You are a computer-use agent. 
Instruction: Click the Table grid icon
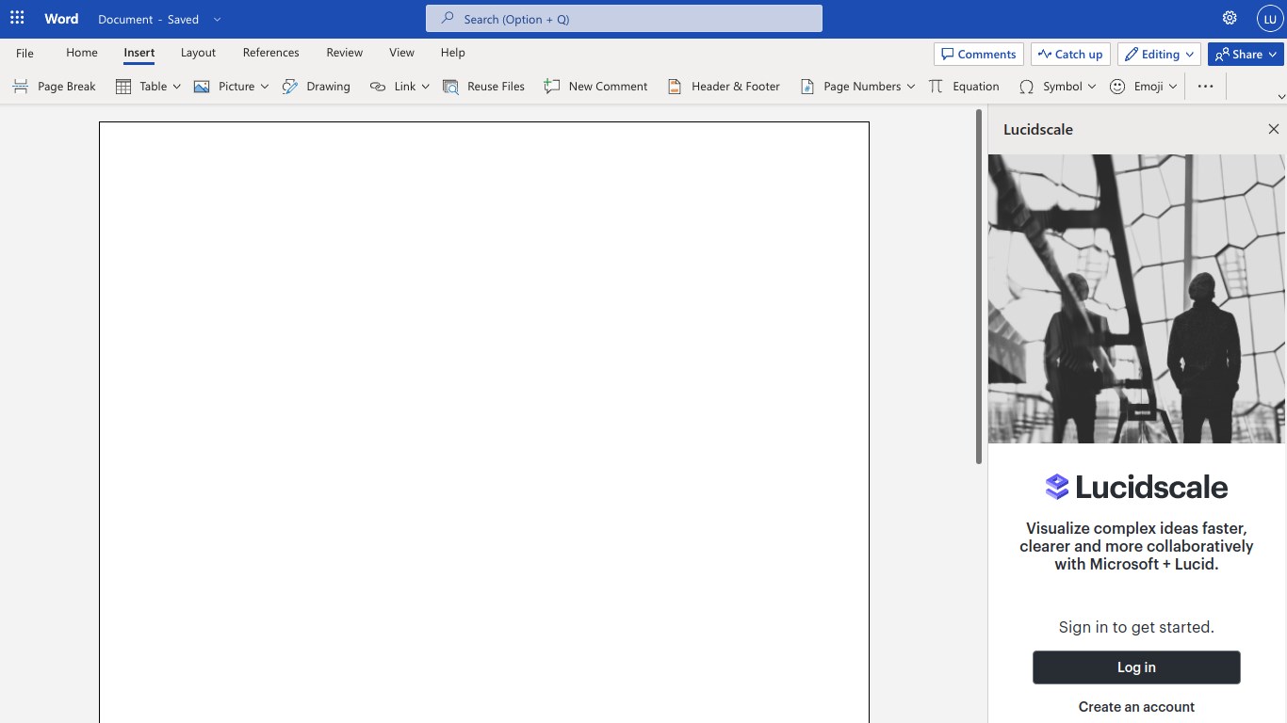coord(123,87)
